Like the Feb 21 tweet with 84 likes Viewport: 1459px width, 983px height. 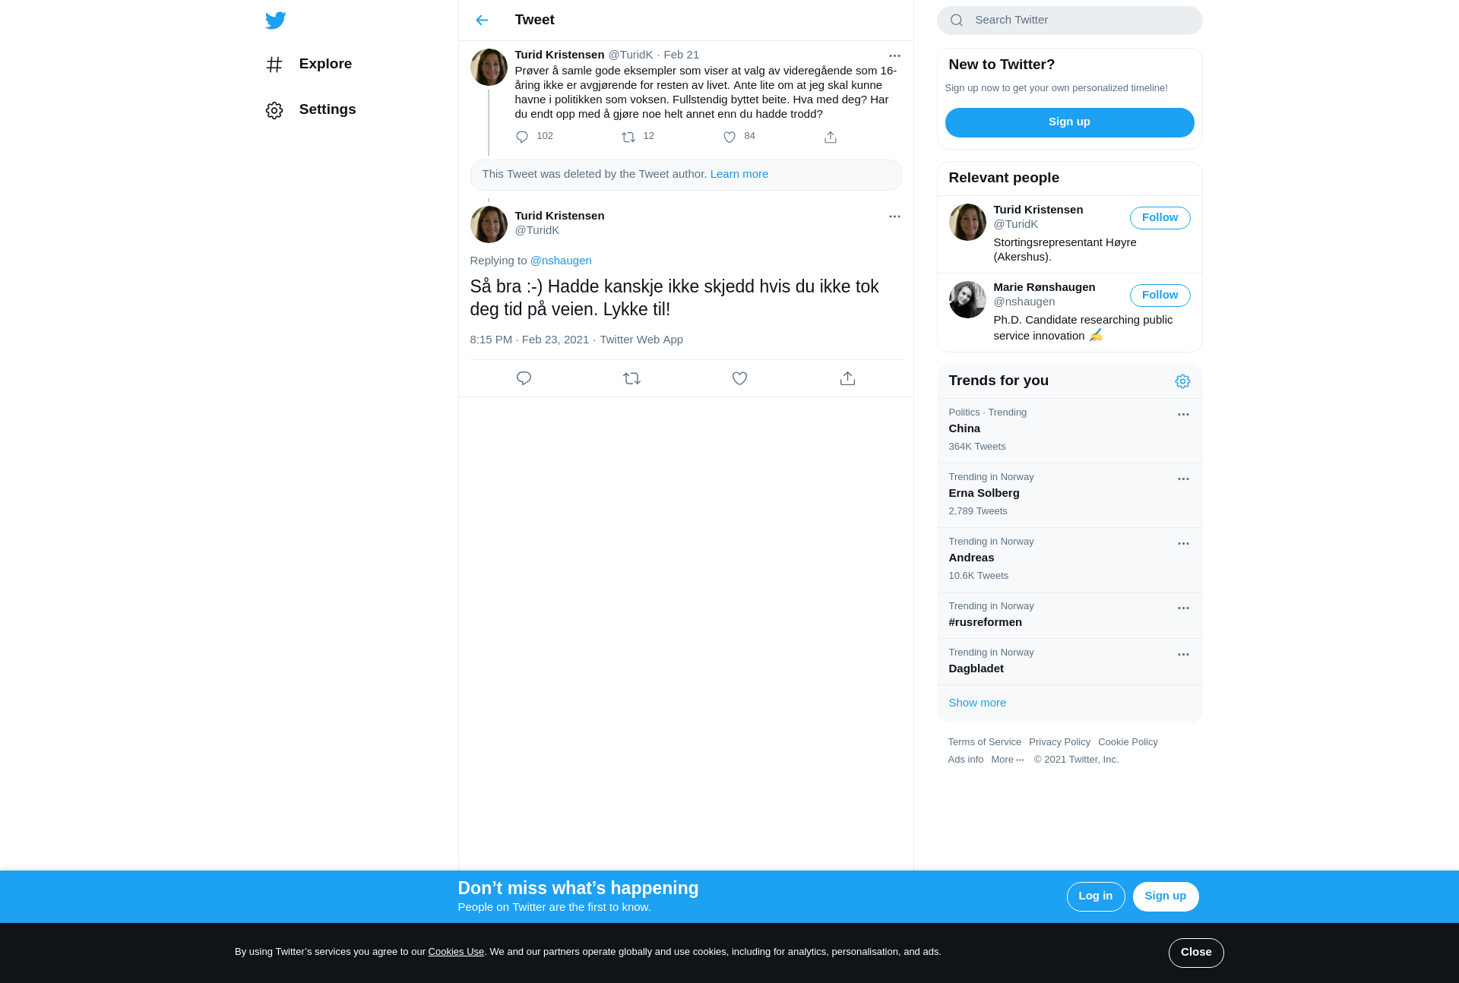click(x=729, y=137)
